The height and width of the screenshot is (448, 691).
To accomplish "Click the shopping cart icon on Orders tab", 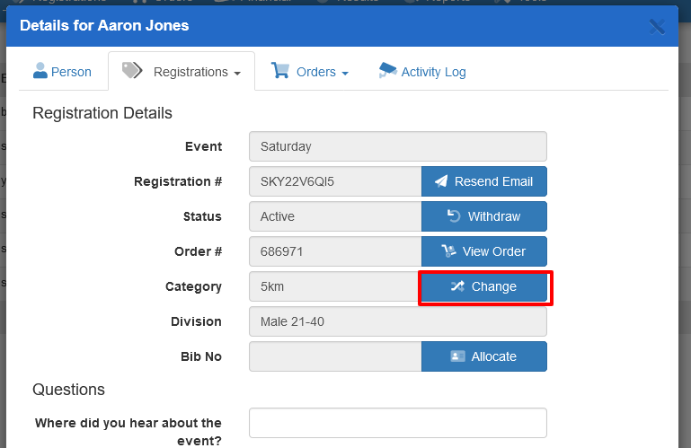I will pyautogui.click(x=280, y=71).
